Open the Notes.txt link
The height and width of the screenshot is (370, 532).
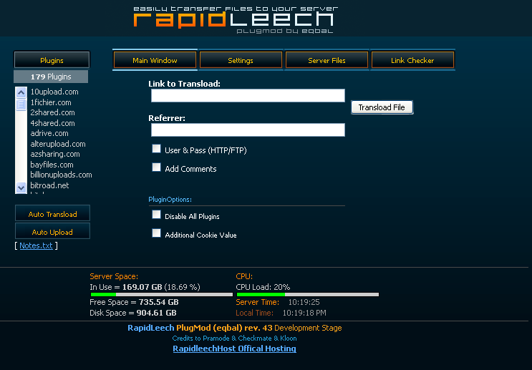pyautogui.click(x=36, y=245)
